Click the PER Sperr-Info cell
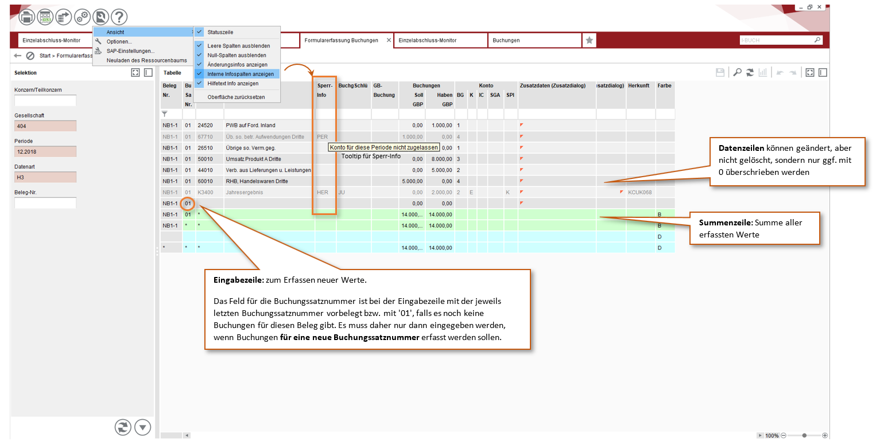Image resolution: width=876 pixels, height=445 pixels. pyautogui.click(x=325, y=136)
